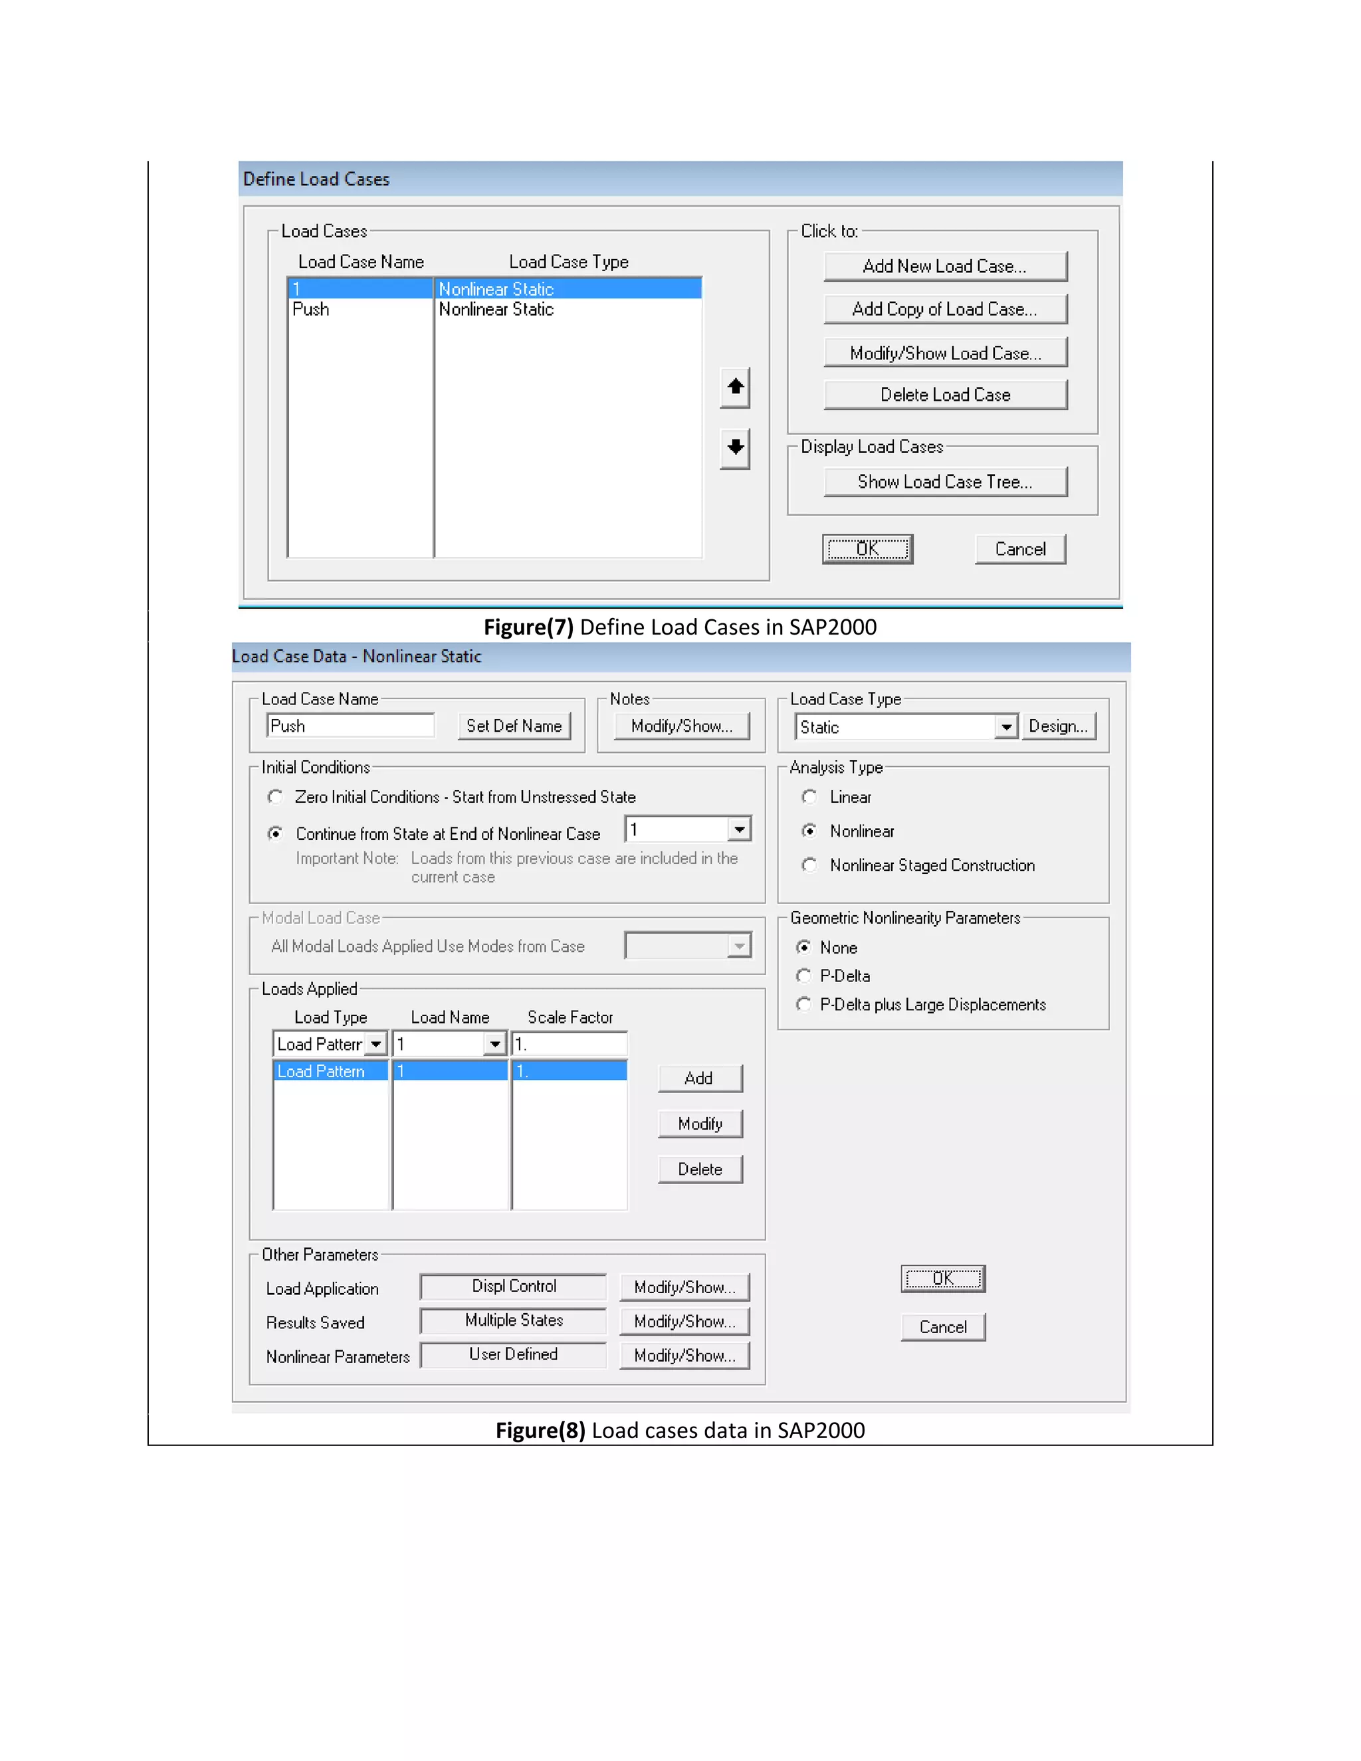1361x1761 pixels.
Task: Click Add New Load Case button
Action: 945,266
